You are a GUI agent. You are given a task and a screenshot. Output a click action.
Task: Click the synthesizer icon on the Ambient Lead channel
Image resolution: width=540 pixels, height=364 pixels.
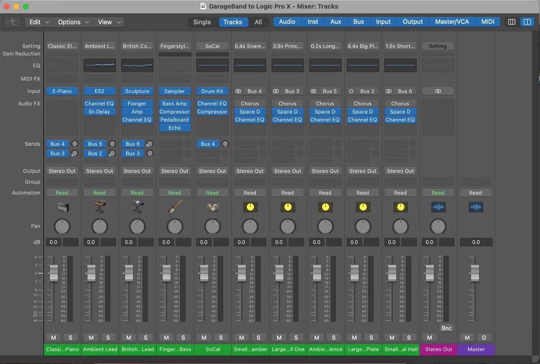coord(99,207)
